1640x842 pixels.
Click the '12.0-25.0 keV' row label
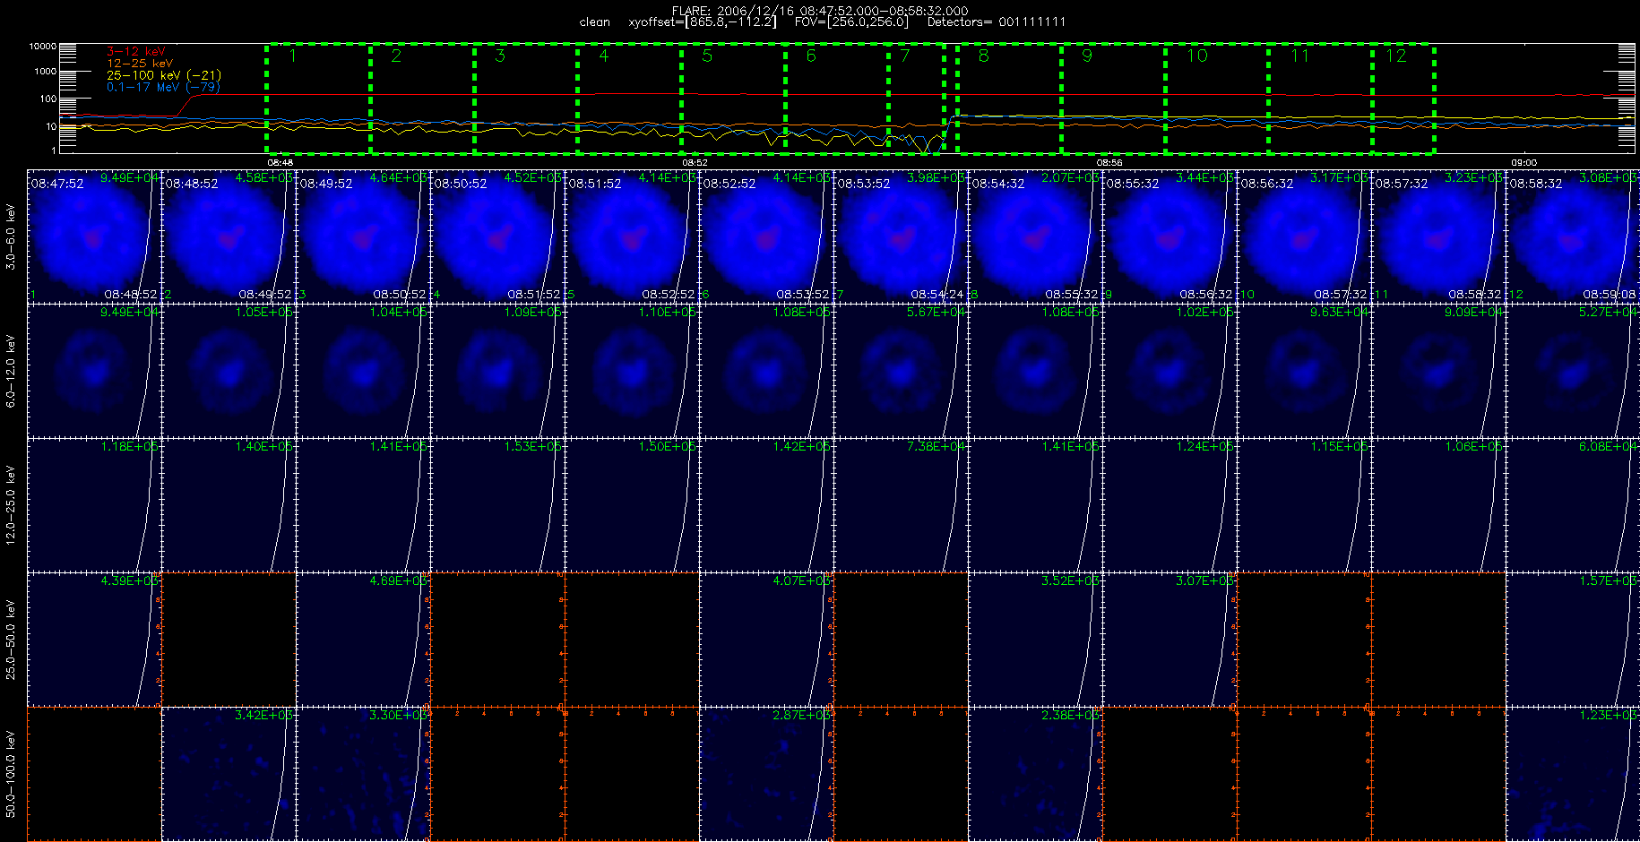pos(11,505)
